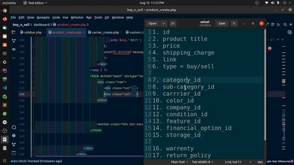294x165 pixels.
Task: Click line '14. financial_option_id' in Text Editor
Action: [x=192, y=128]
